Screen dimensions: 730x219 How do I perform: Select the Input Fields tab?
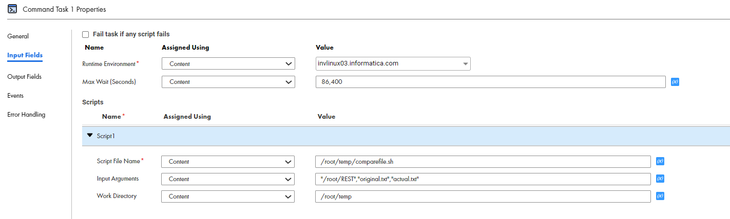[x=25, y=55]
